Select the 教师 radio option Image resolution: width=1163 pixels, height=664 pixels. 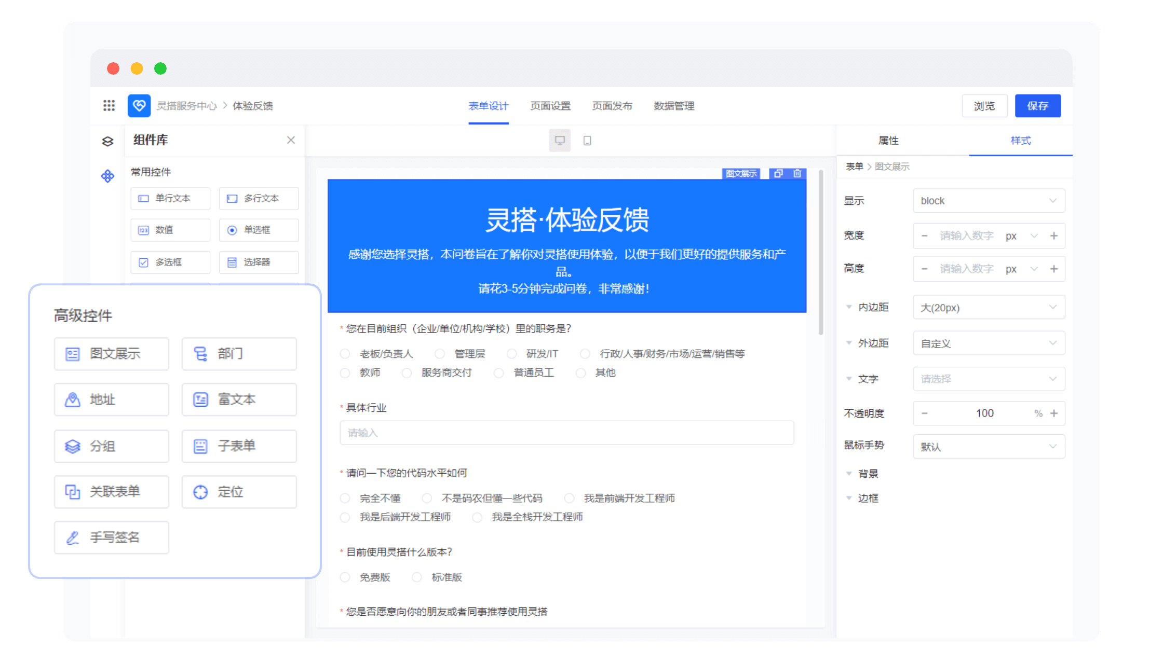(345, 373)
